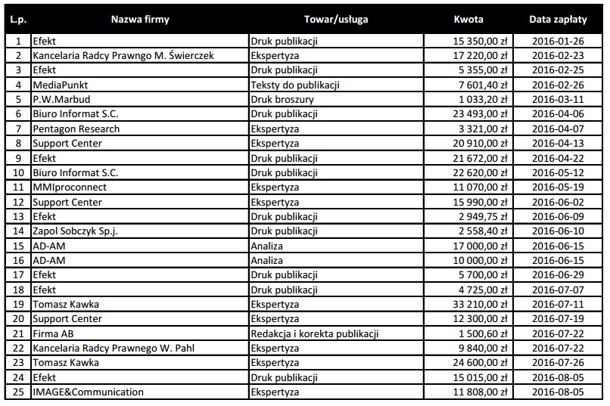Select the "Druk broszury" cell

[282, 99]
